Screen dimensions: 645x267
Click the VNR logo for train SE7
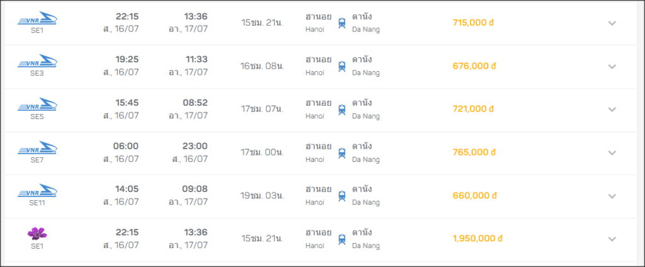[x=37, y=148]
